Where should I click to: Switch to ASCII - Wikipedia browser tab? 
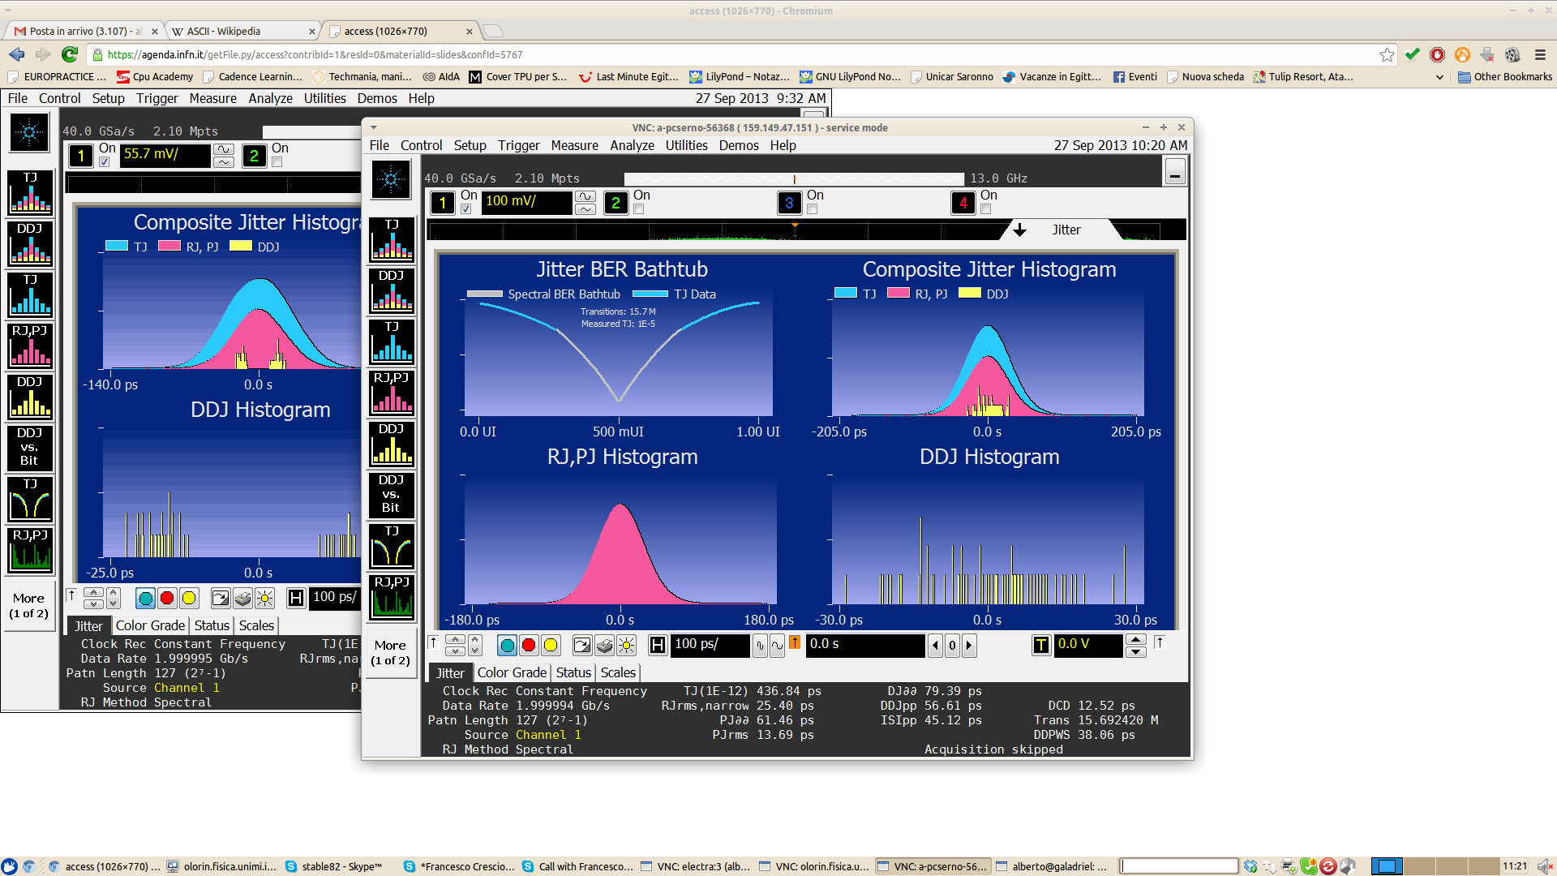(x=242, y=31)
